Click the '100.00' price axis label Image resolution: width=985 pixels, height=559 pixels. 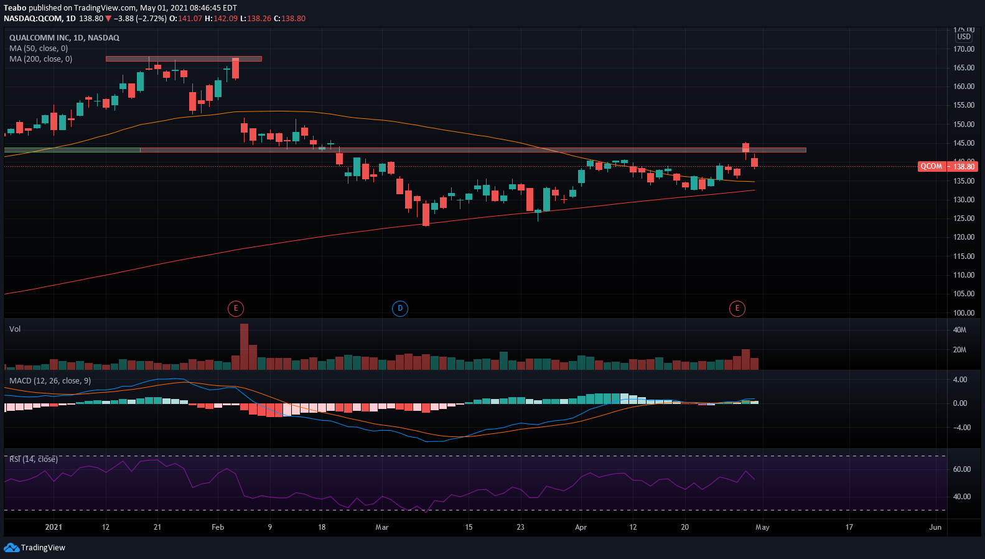tap(964, 313)
